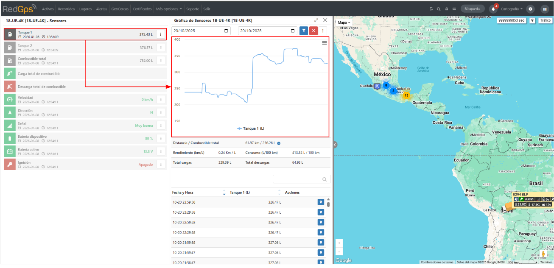Click the table search input field
Screen dimensions: 554x268
pos(301,179)
